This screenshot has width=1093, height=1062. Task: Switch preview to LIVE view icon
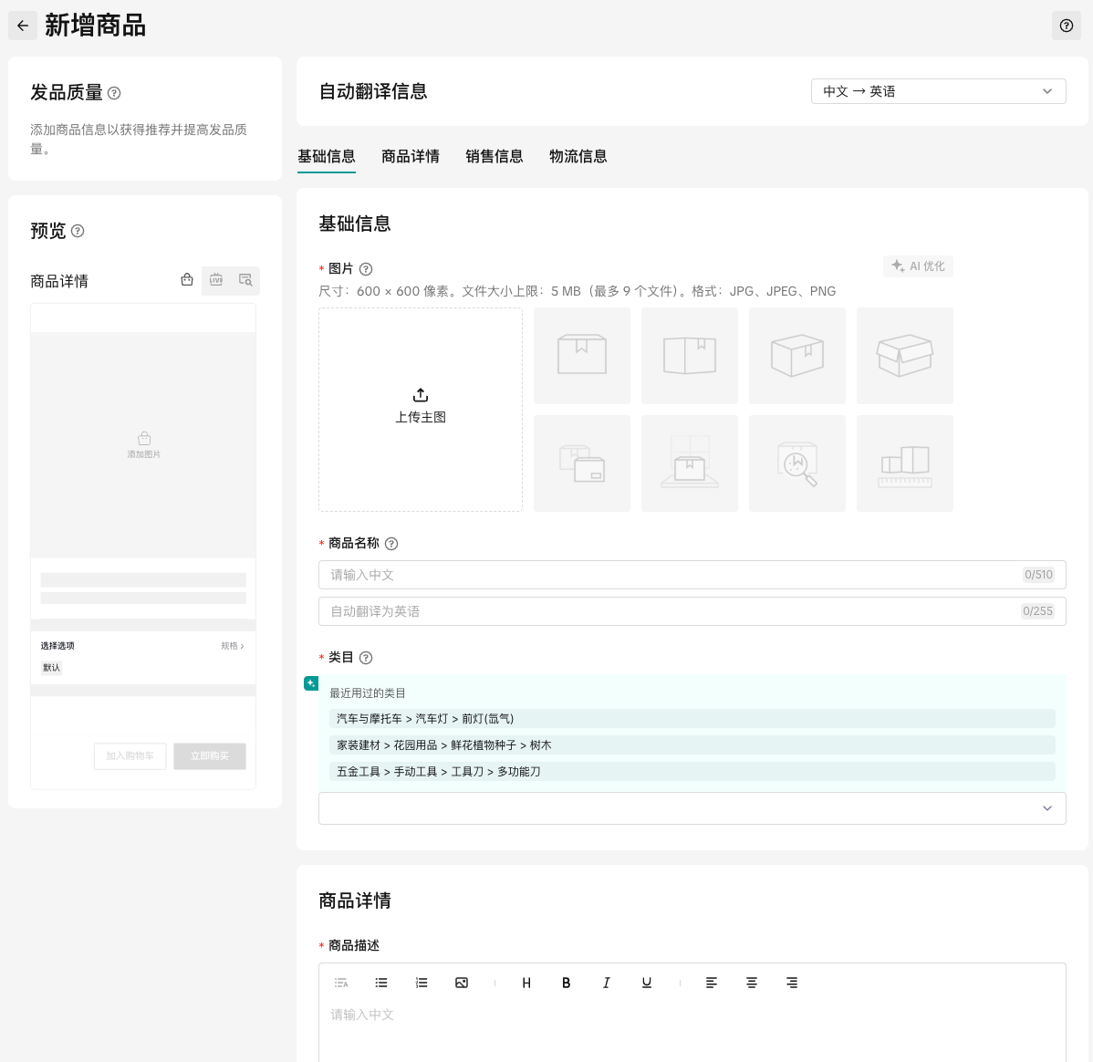[x=216, y=280]
